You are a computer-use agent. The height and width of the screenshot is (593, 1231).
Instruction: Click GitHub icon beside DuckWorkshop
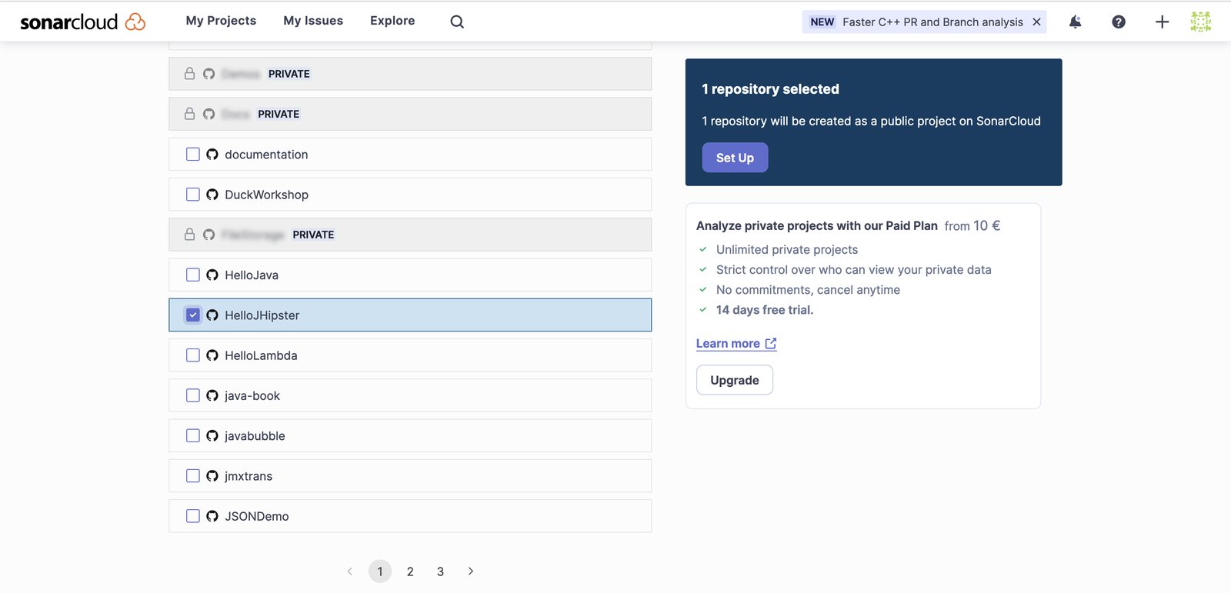(212, 195)
